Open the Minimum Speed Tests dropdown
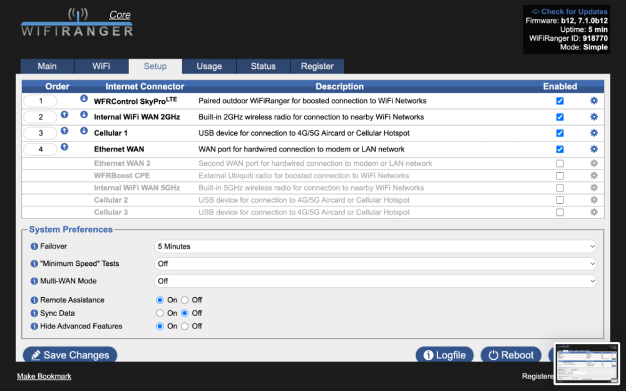This screenshot has width=626, height=391. (374, 263)
